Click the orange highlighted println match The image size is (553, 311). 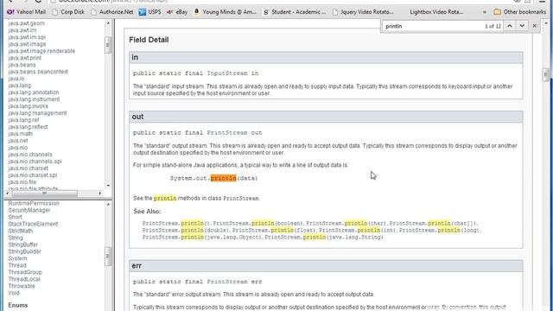click(223, 178)
